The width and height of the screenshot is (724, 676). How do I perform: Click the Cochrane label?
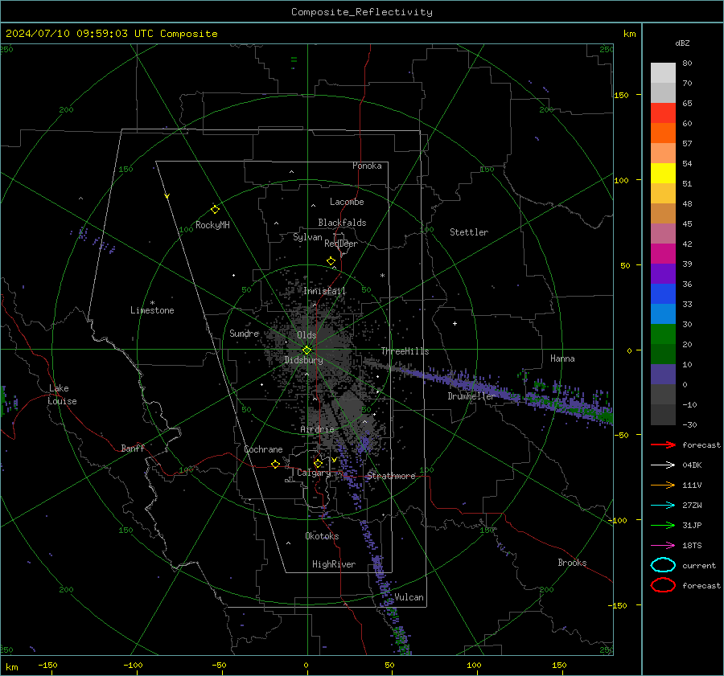263,449
